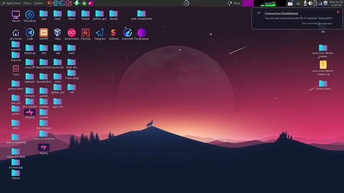Open the System menu
The image size is (344, 193).
tap(38, 3)
